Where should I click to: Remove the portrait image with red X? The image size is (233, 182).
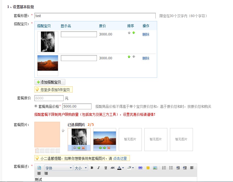83,148
